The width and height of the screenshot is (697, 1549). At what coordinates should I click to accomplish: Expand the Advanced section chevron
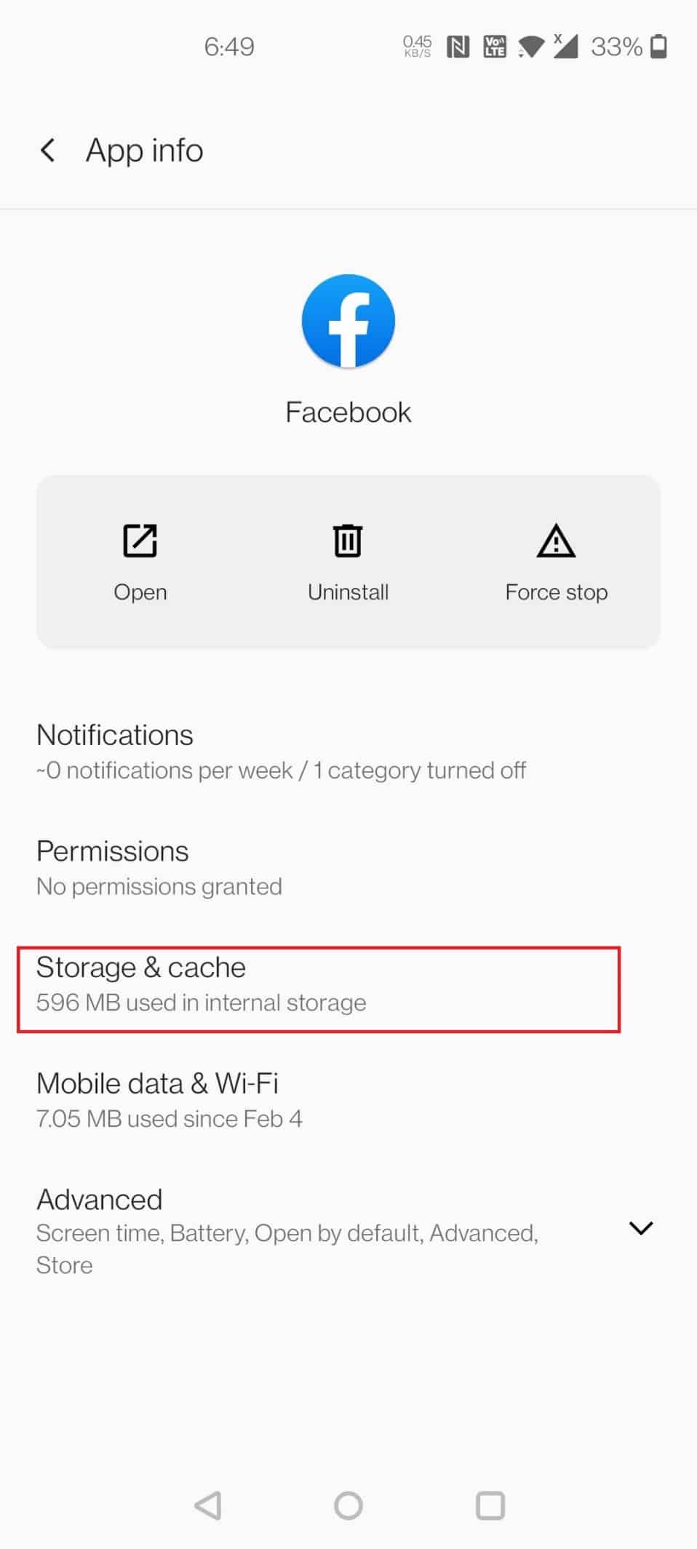tap(640, 1228)
